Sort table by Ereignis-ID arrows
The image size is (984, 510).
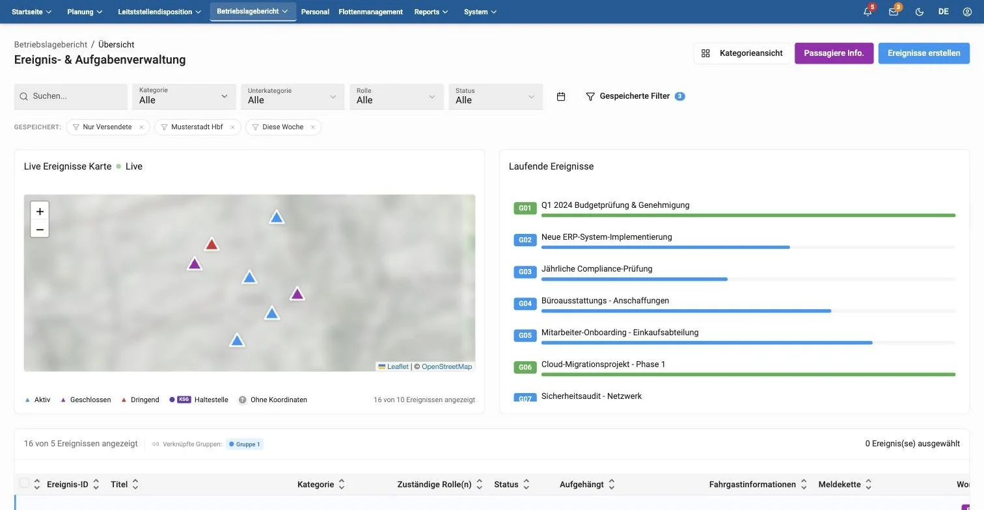click(x=96, y=485)
